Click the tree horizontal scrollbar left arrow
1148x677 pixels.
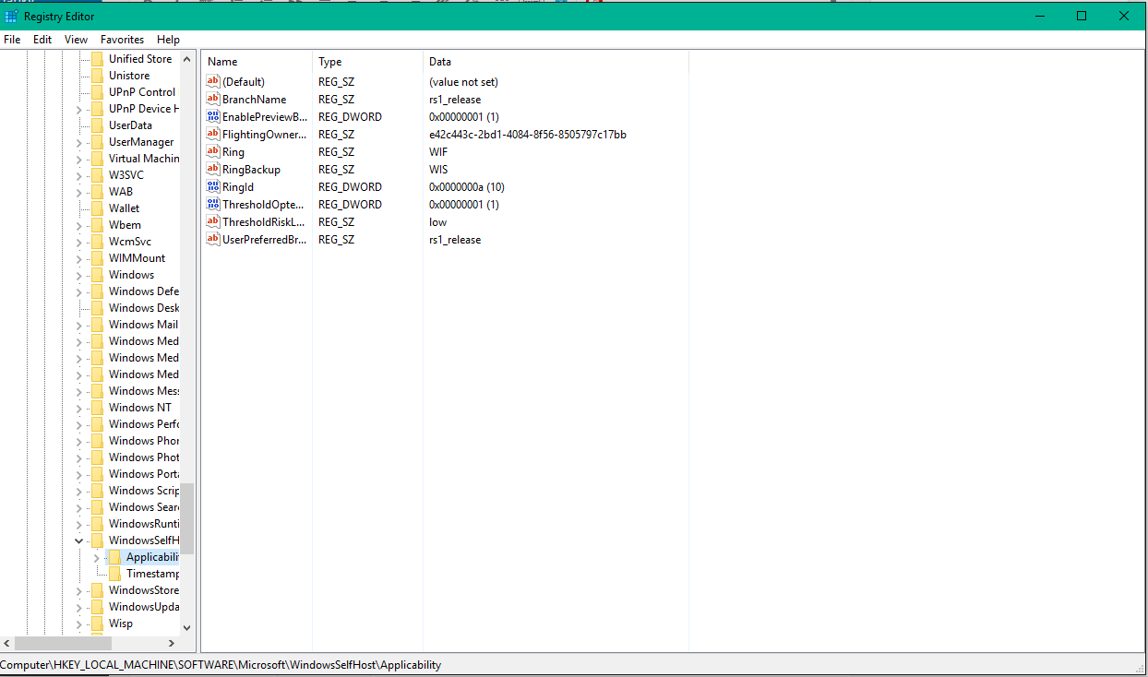7,643
